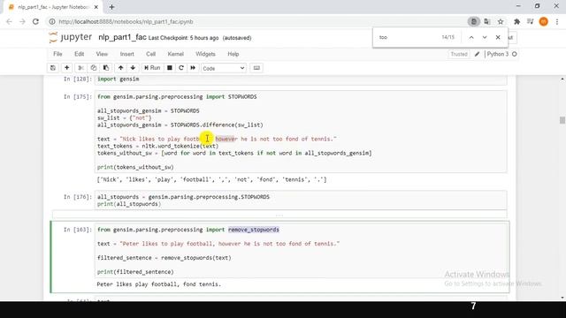This screenshot has height=318, width=566.
Task: Select the nlp_part1_fac Jupyter Notebook tab
Action: click(53, 7)
